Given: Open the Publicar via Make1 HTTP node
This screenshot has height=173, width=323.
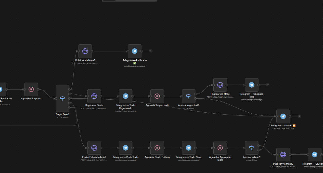Looking at the screenshot, I should coord(85,51).
